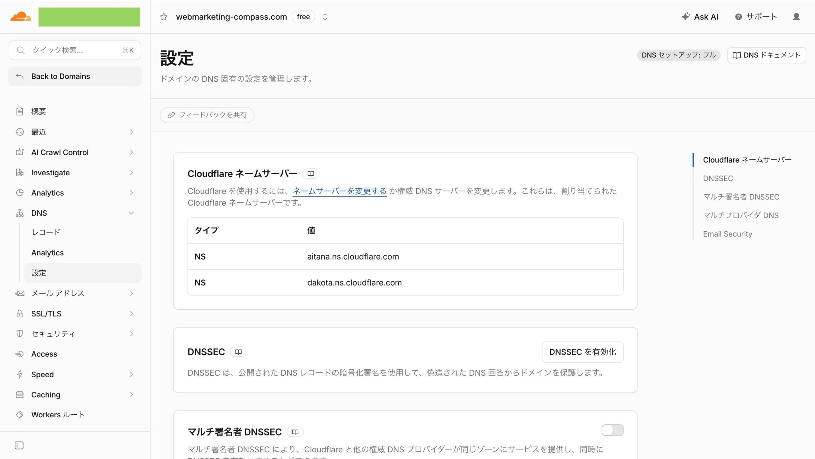Click the メール アドレス envelope icon
This screenshot has height=459, width=815.
(20, 293)
